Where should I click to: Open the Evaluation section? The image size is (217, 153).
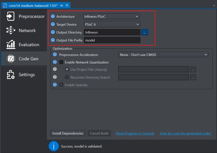pos(24,45)
